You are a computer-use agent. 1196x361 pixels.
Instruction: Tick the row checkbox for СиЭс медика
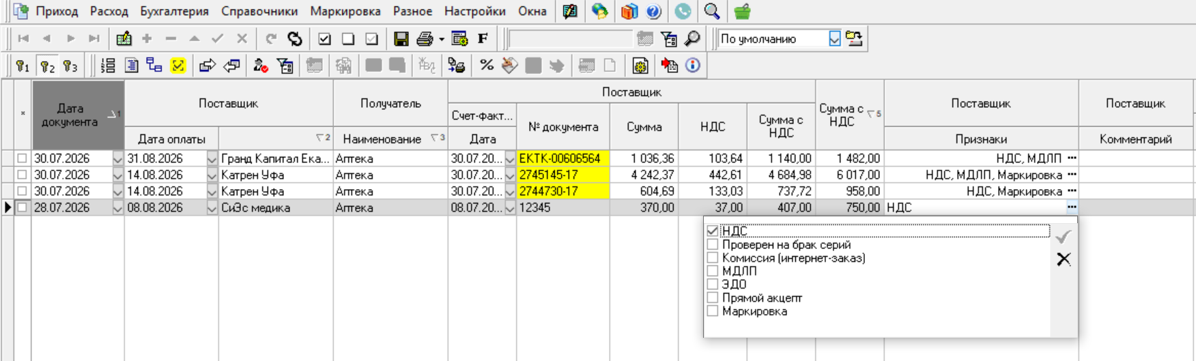[x=23, y=207]
